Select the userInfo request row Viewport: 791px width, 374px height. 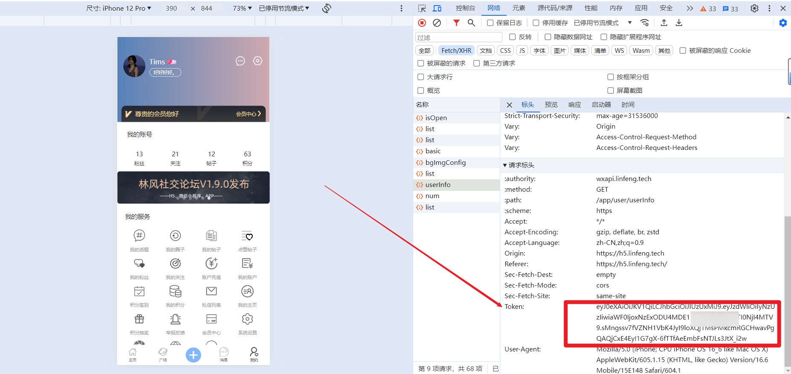pyautogui.click(x=456, y=185)
